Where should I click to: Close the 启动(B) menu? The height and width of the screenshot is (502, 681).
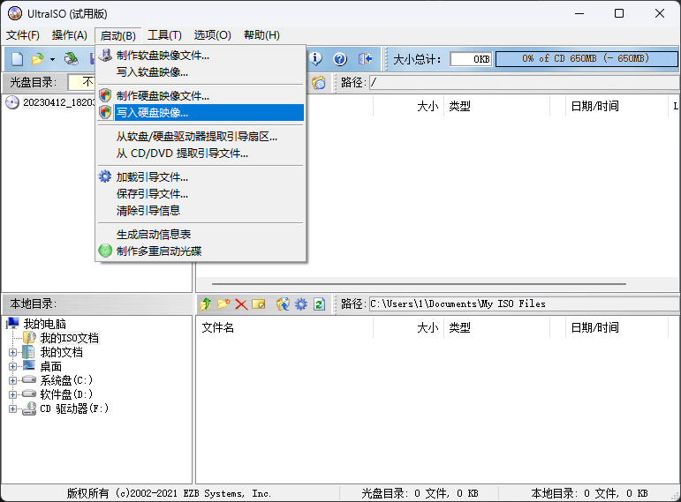[117, 35]
